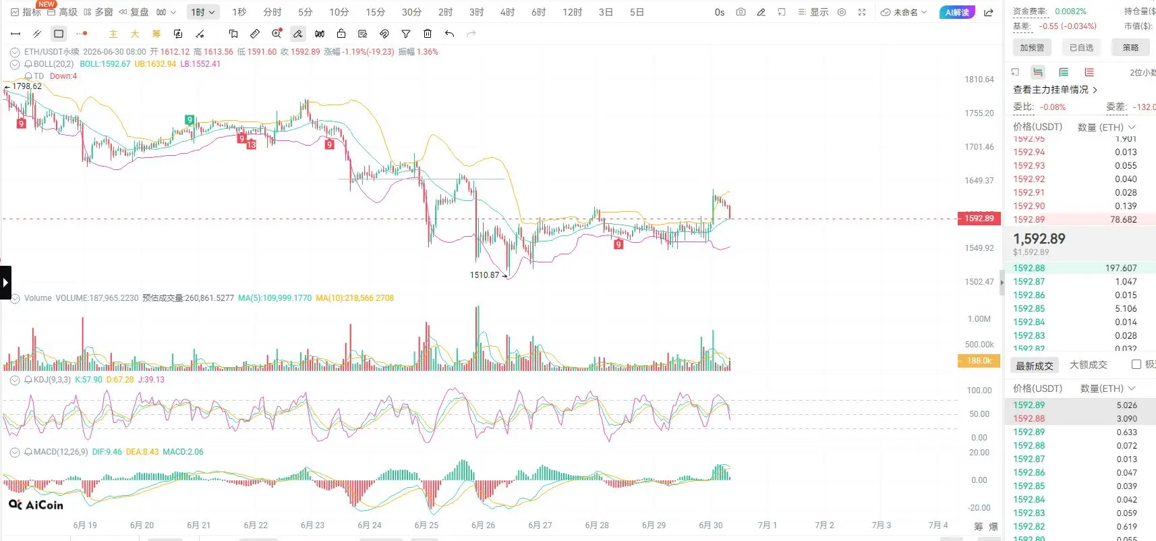Open the 1时 timeframe dropdown
Screen dimensions: 1156x541
coord(203,12)
